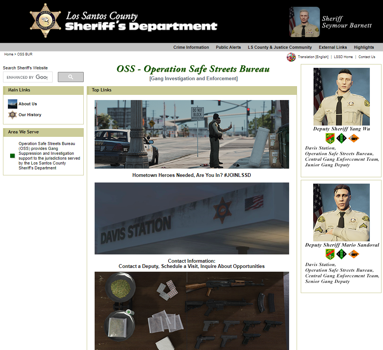Click the Search Sheriff's Website label

click(x=25, y=68)
